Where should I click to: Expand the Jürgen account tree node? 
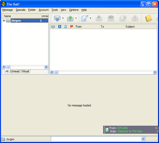[4, 21]
